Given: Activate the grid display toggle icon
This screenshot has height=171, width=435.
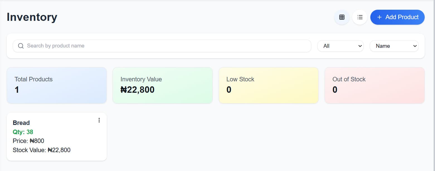Looking at the screenshot, I should (342, 17).
